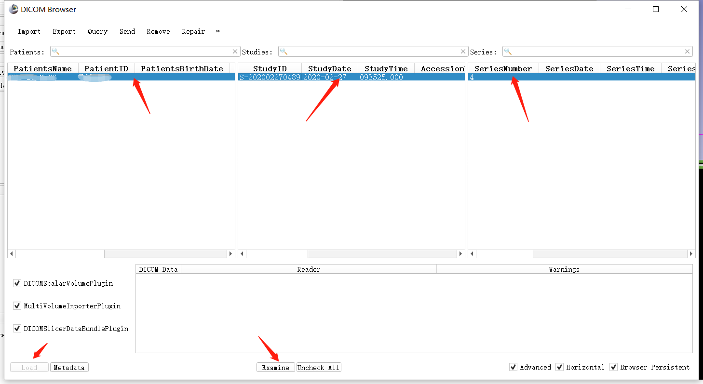The height and width of the screenshot is (384, 703).
Task: Click patients table scroll right arrow
Action: tap(230, 253)
